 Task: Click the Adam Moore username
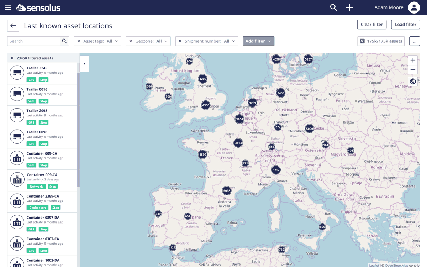(x=389, y=7)
